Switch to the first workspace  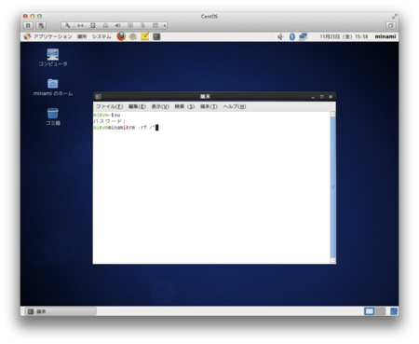[x=369, y=311]
